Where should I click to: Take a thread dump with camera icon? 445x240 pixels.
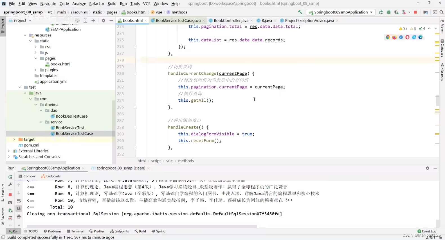pyautogui.click(x=10, y=203)
